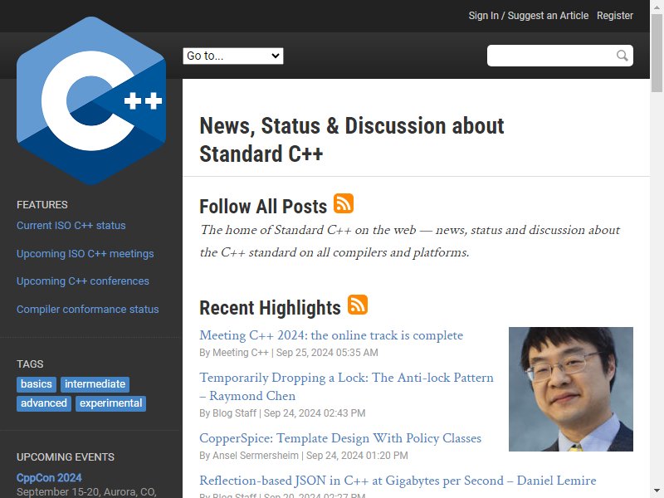Open Compiler conformance status
Image resolution: width=664 pixels, height=498 pixels.
pos(88,309)
